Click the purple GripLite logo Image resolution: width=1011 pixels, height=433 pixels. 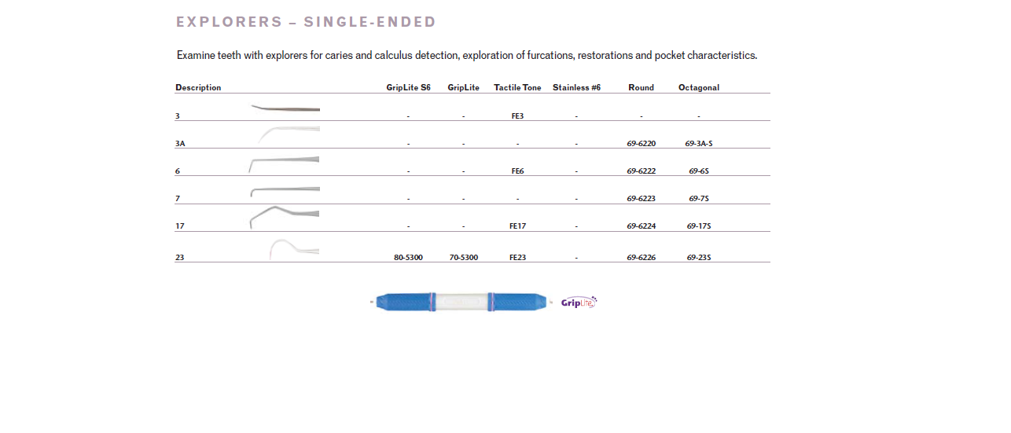coord(579,303)
